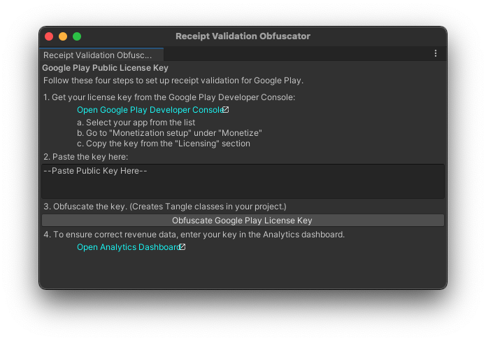The image size is (486, 341).
Task: Click external-link icon beside Developer Console link
Action: (225, 110)
